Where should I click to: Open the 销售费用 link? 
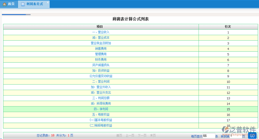click(101, 49)
